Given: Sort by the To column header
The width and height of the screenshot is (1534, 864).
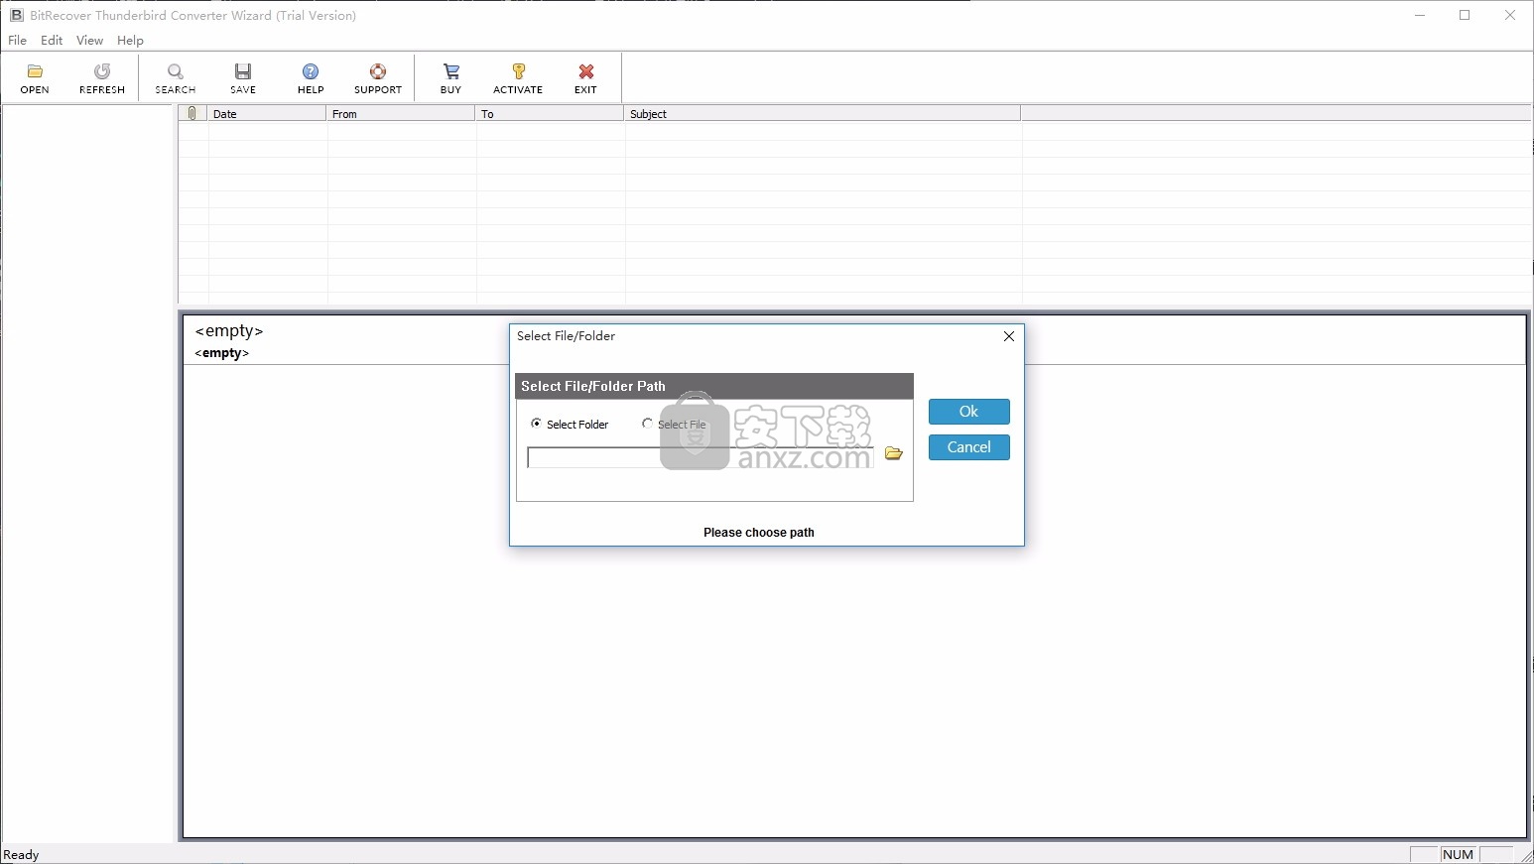Looking at the screenshot, I should tap(550, 113).
